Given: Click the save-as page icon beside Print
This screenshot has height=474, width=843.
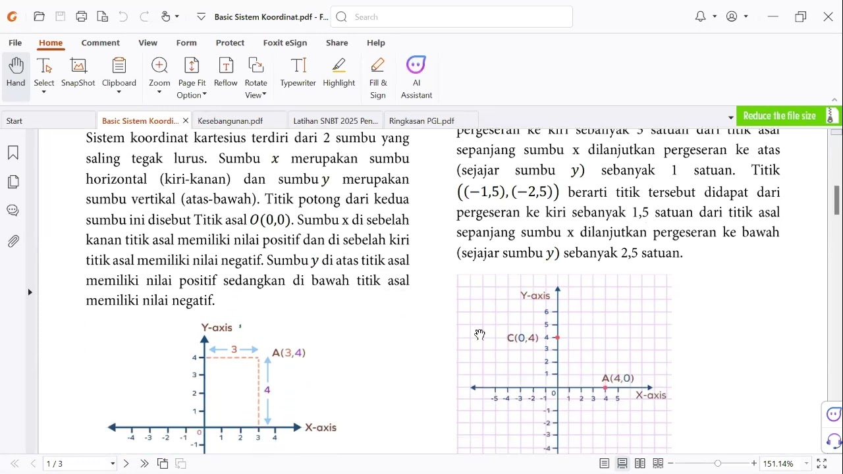Looking at the screenshot, I should point(102,16).
